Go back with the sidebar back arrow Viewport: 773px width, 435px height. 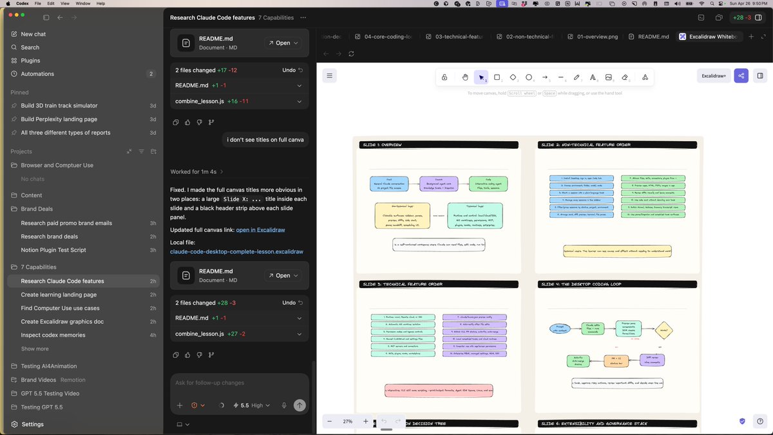60,17
